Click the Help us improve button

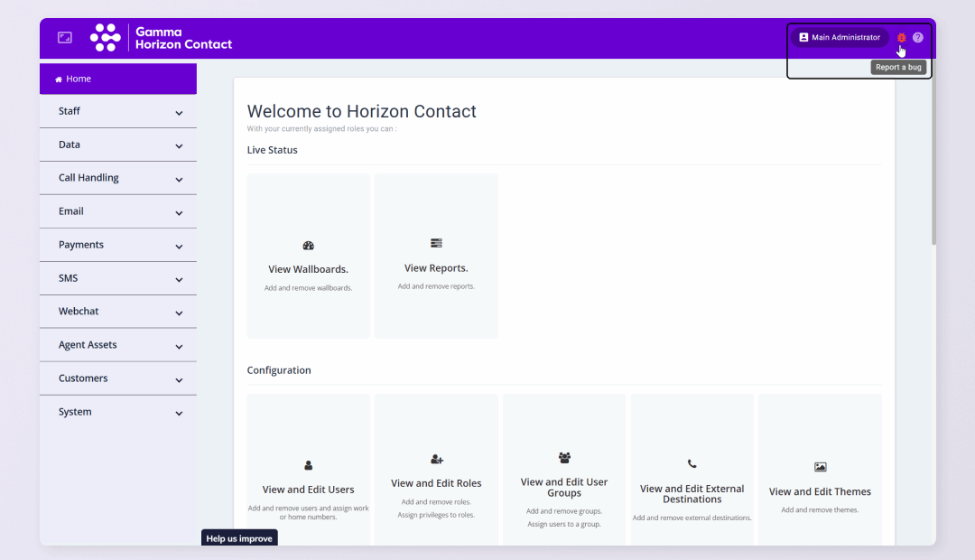(x=239, y=538)
